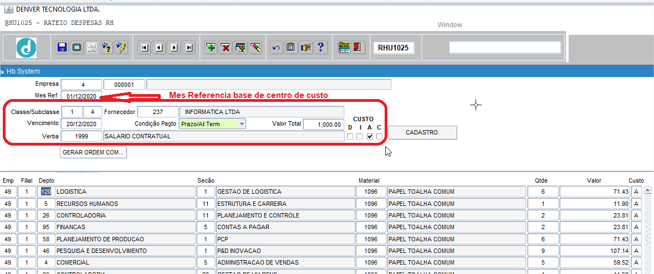The width and height of the screenshot is (654, 274).
Task: Click the FINANCAS department cell
Action: pyautogui.click(x=125, y=227)
